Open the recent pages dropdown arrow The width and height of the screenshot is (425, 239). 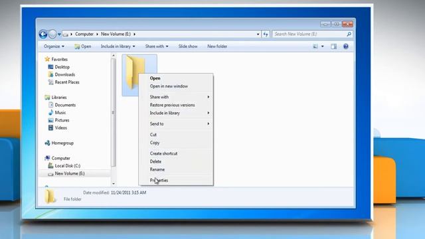coord(59,35)
